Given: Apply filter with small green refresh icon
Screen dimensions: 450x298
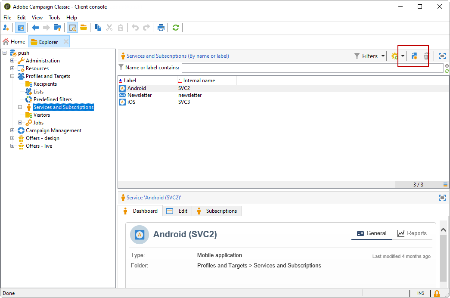Looking at the screenshot, I should 447,71.
